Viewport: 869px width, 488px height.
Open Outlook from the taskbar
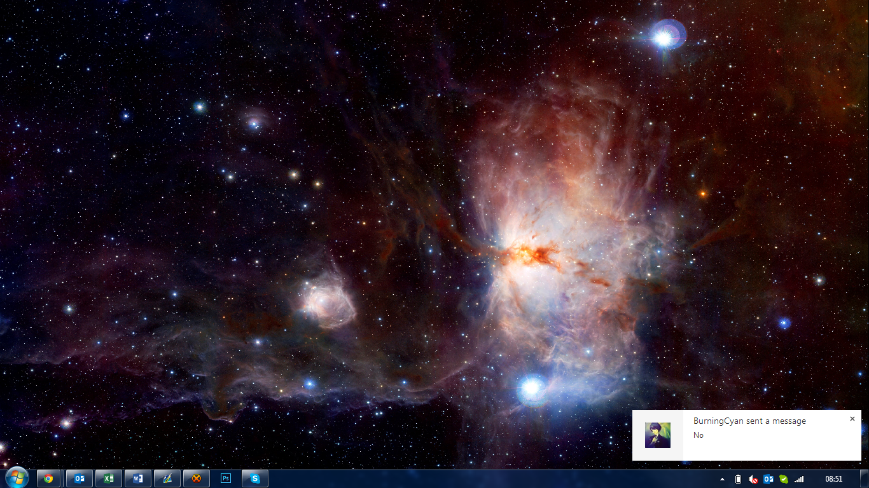[x=80, y=478]
